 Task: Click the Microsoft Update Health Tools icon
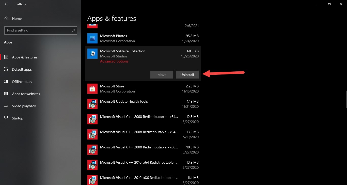click(92, 104)
